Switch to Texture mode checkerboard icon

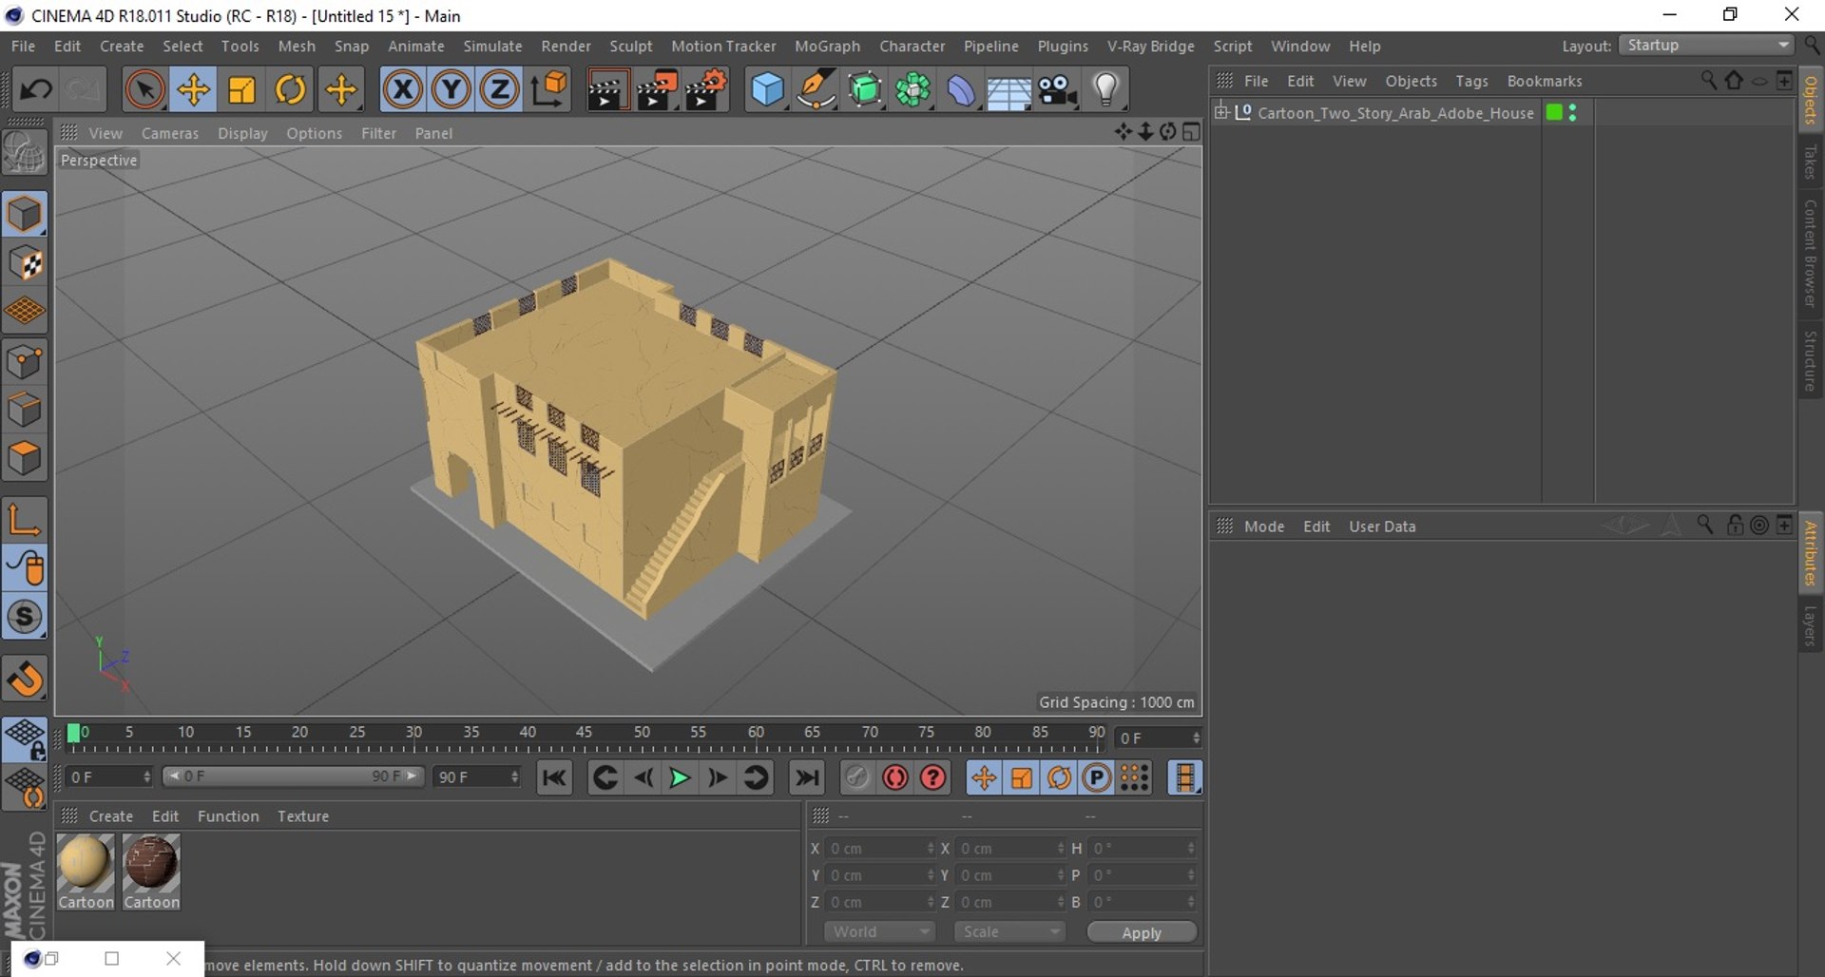pos(25,263)
